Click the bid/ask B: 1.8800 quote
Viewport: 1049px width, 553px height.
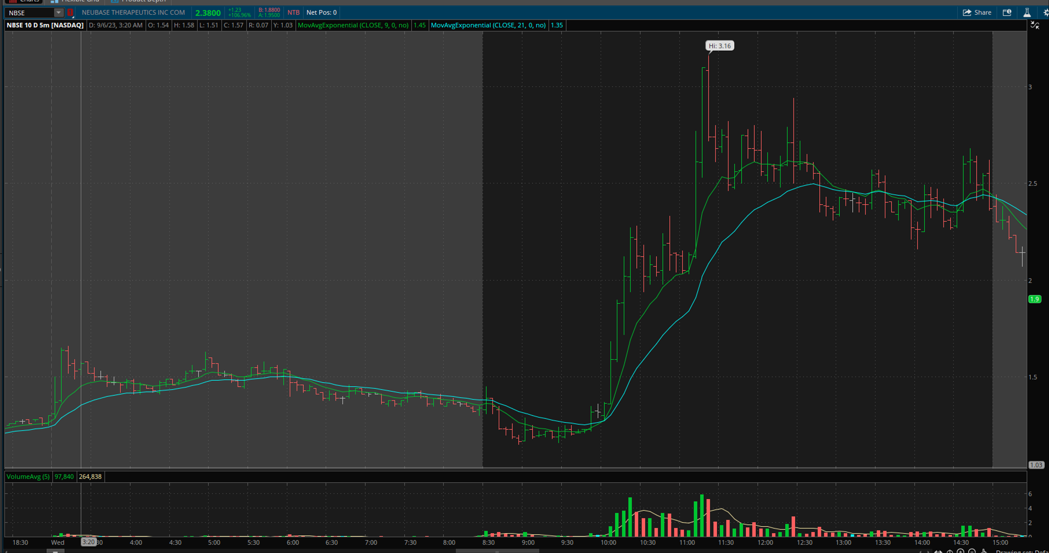269,10
